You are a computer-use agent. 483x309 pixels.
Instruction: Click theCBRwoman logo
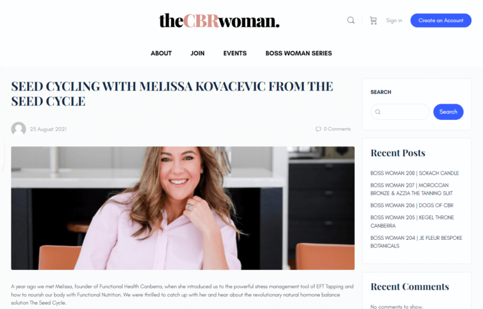point(219,21)
